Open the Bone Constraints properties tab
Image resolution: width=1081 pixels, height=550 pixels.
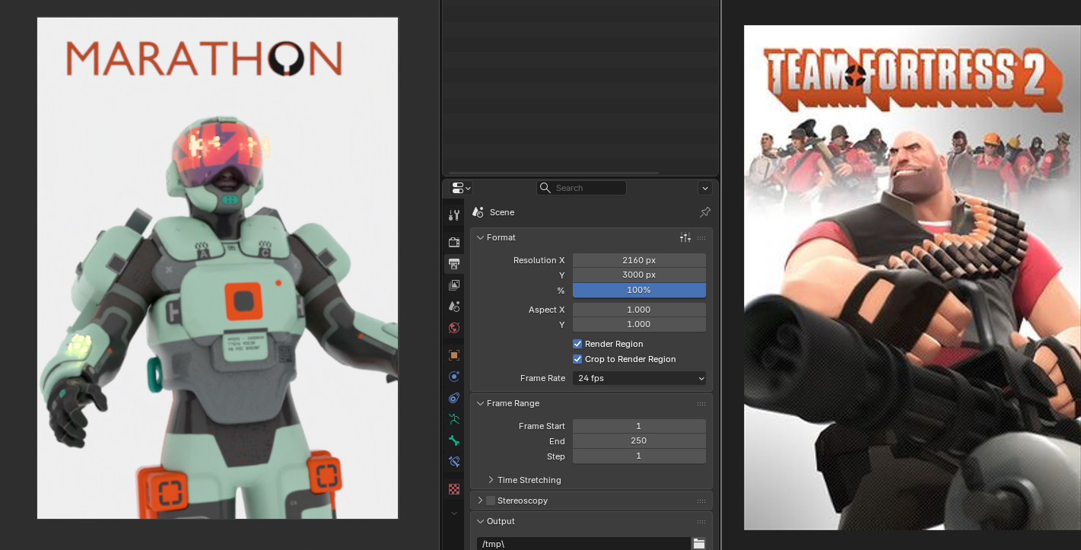[454, 462]
